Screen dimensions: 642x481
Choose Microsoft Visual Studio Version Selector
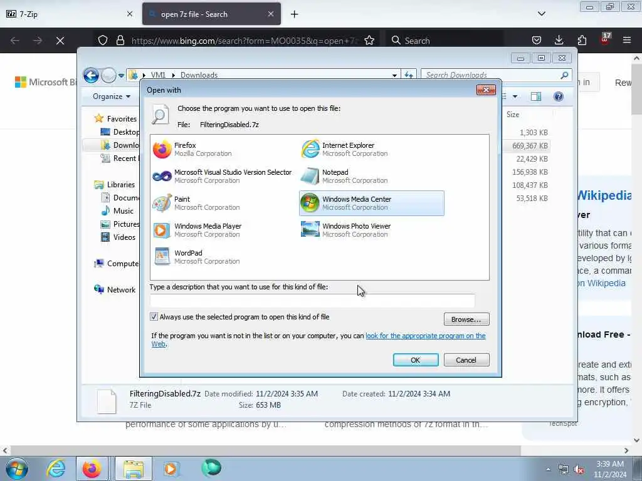tap(224, 176)
